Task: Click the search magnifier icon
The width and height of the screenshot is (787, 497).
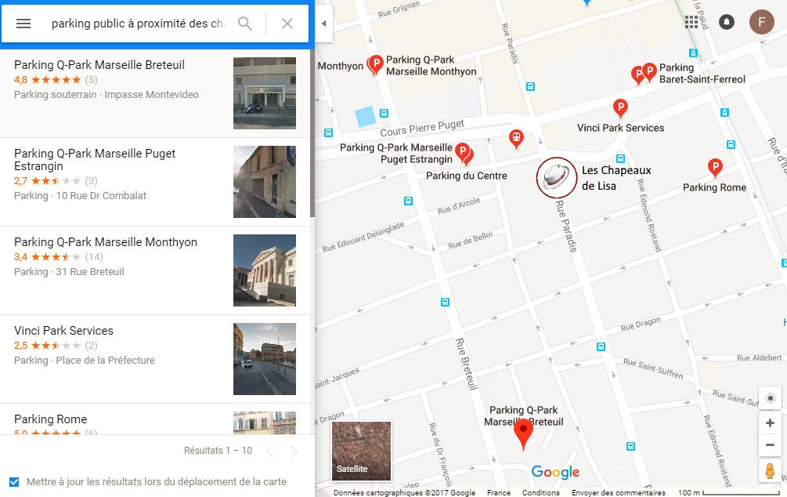Action: (245, 24)
